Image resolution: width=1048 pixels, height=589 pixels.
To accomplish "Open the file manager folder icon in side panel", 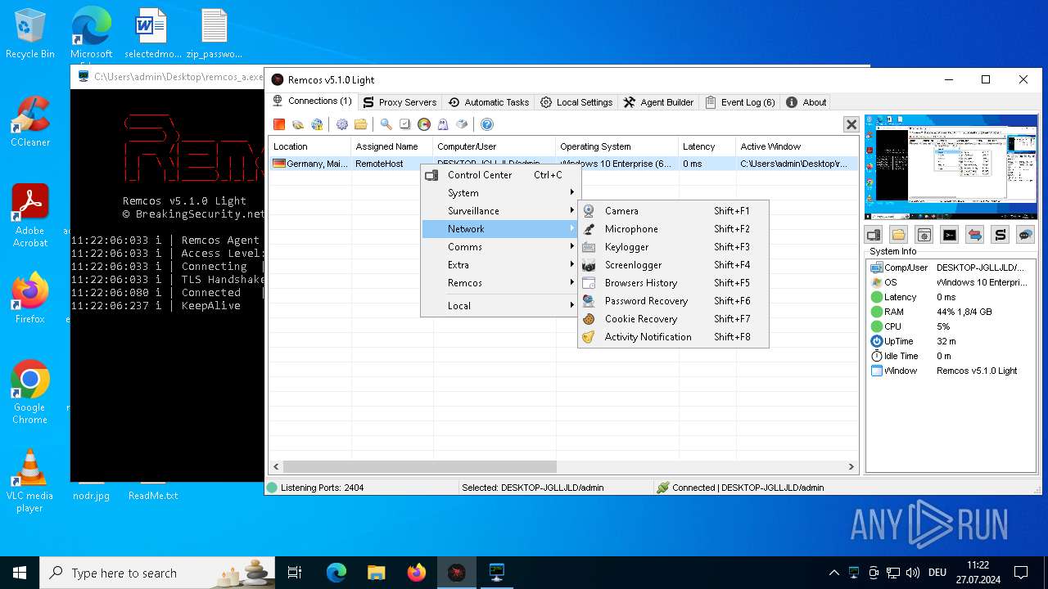I will click(899, 235).
